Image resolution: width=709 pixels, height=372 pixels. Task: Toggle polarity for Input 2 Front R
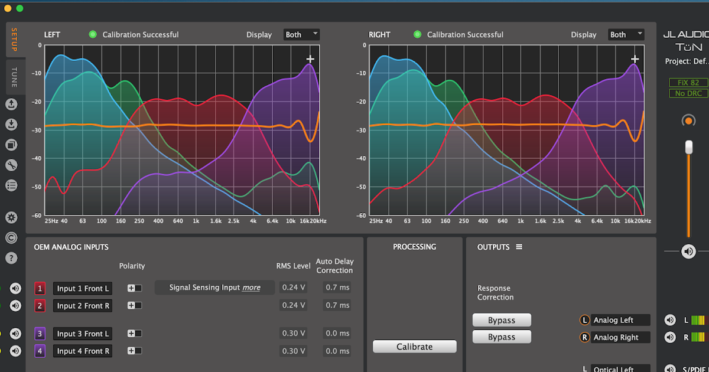pos(135,305)
